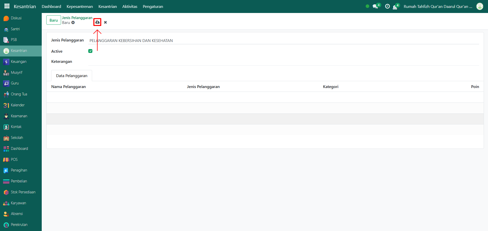
Task: Click the Jenis Pelanggaran name input
Action: [283, 41]
